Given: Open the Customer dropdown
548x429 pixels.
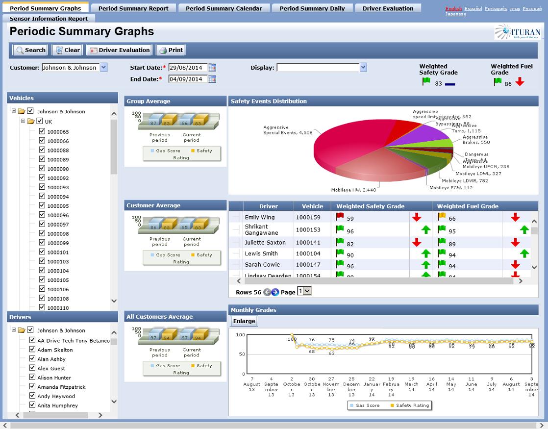Looking at the screenshot, I should [104, 68].
